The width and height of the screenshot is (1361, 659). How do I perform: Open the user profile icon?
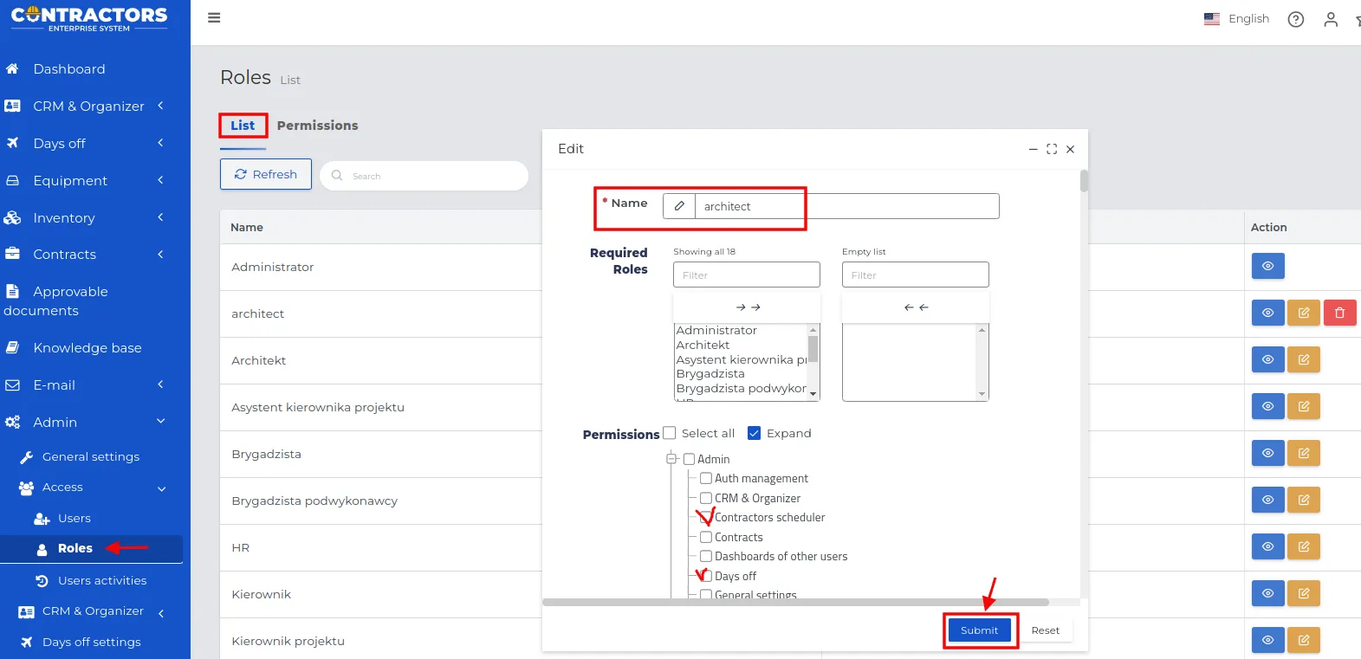pos(1330,19)
